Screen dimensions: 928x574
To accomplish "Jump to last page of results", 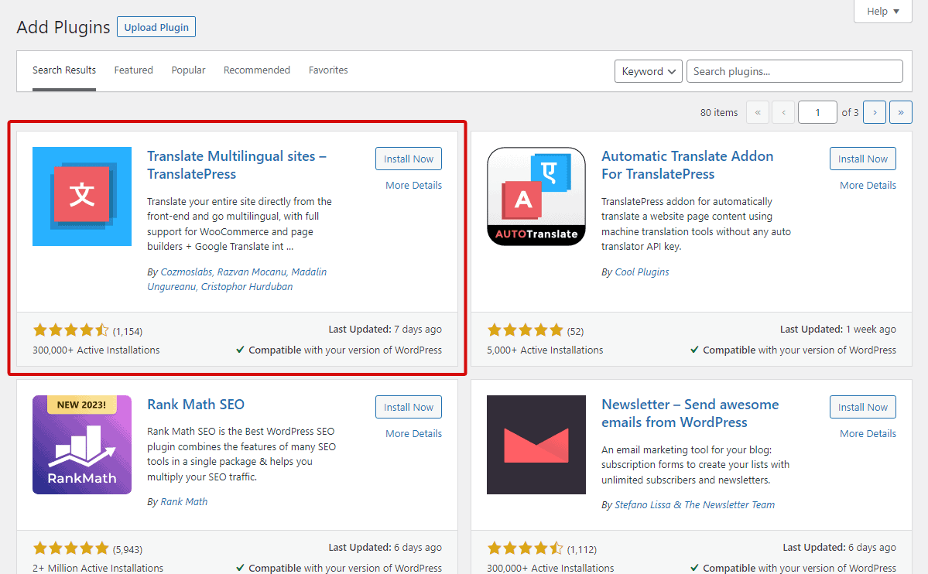I will point(900,112).
